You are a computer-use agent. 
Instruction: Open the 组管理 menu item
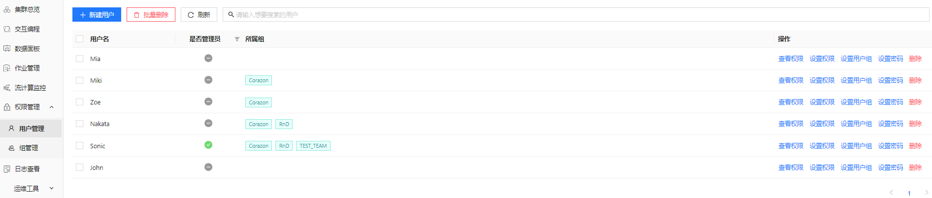(29, 148)
